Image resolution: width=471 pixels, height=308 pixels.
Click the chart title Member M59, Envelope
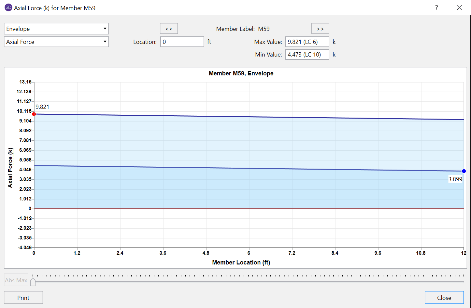241,73
